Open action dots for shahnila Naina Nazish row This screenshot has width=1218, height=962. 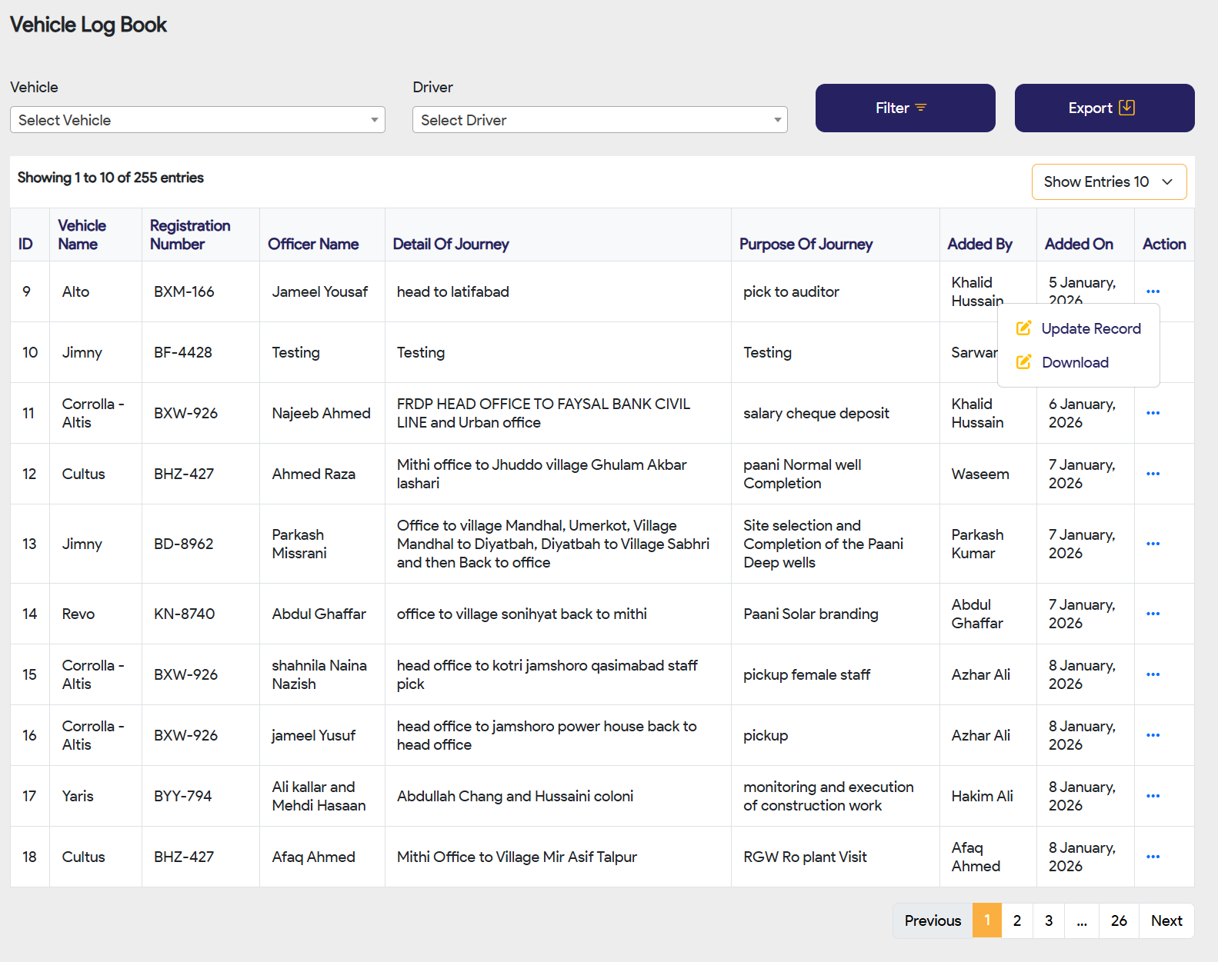(1153, 674)
